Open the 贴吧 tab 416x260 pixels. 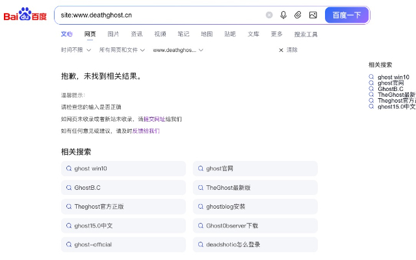pyautogui.click(x=230, y=34)
